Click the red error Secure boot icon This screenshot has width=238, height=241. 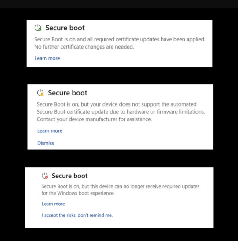click(x=45, y=176)
